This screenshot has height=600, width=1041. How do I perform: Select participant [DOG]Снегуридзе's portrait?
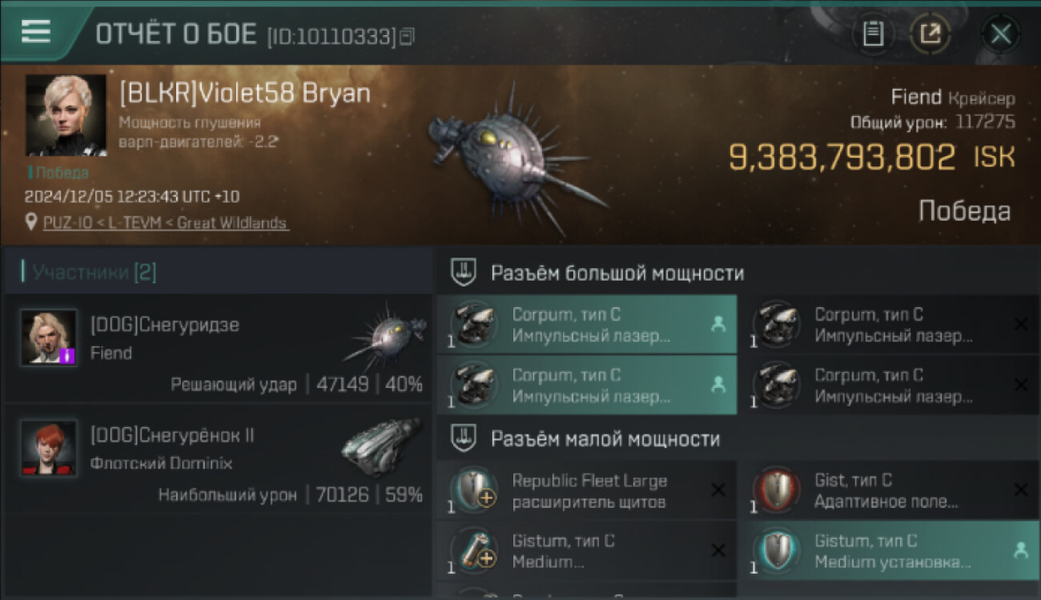49,338
